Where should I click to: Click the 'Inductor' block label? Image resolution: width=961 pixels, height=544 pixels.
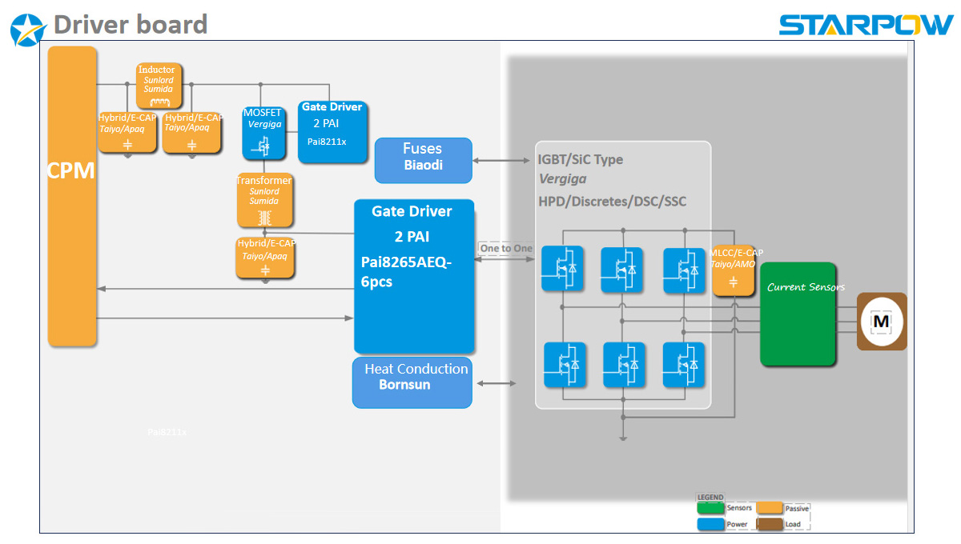point(156,70)
